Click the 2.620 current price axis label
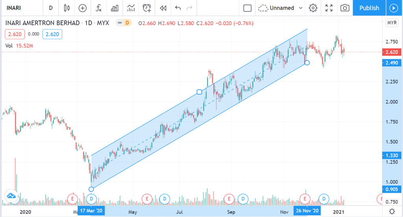This screenshot has width=403, height=217. [392, 52]
